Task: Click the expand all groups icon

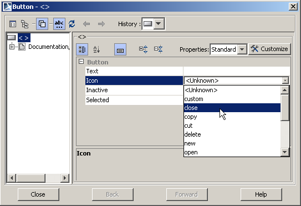Action: click(x=143, y=49)
